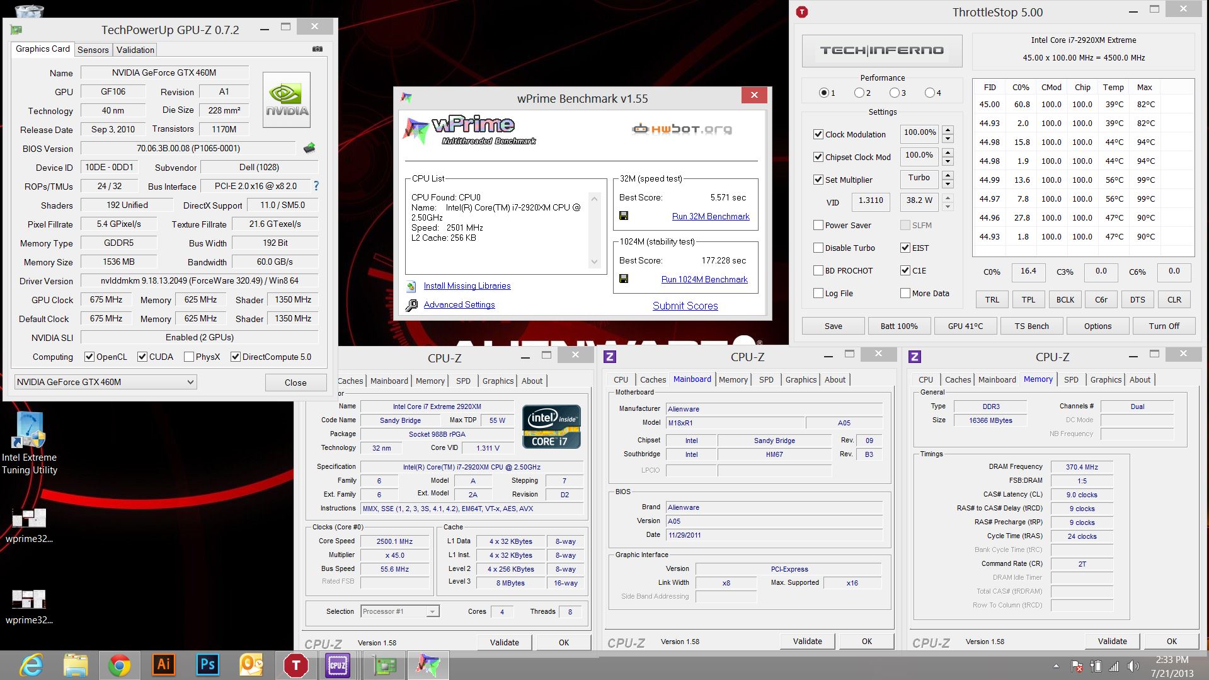The height and width of the screenshot is (680, 1209).
Task: Increase the Set Multiplier Turbo stepper
Action: coord(948,175)
